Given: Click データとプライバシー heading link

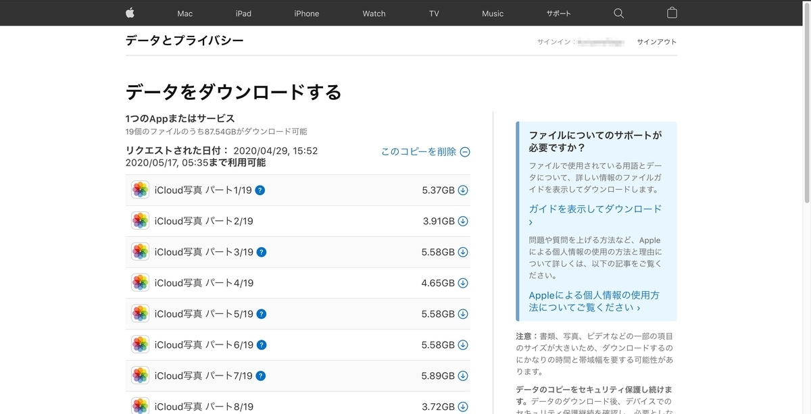Looking at the screenshot, I should tap(185, 41).
